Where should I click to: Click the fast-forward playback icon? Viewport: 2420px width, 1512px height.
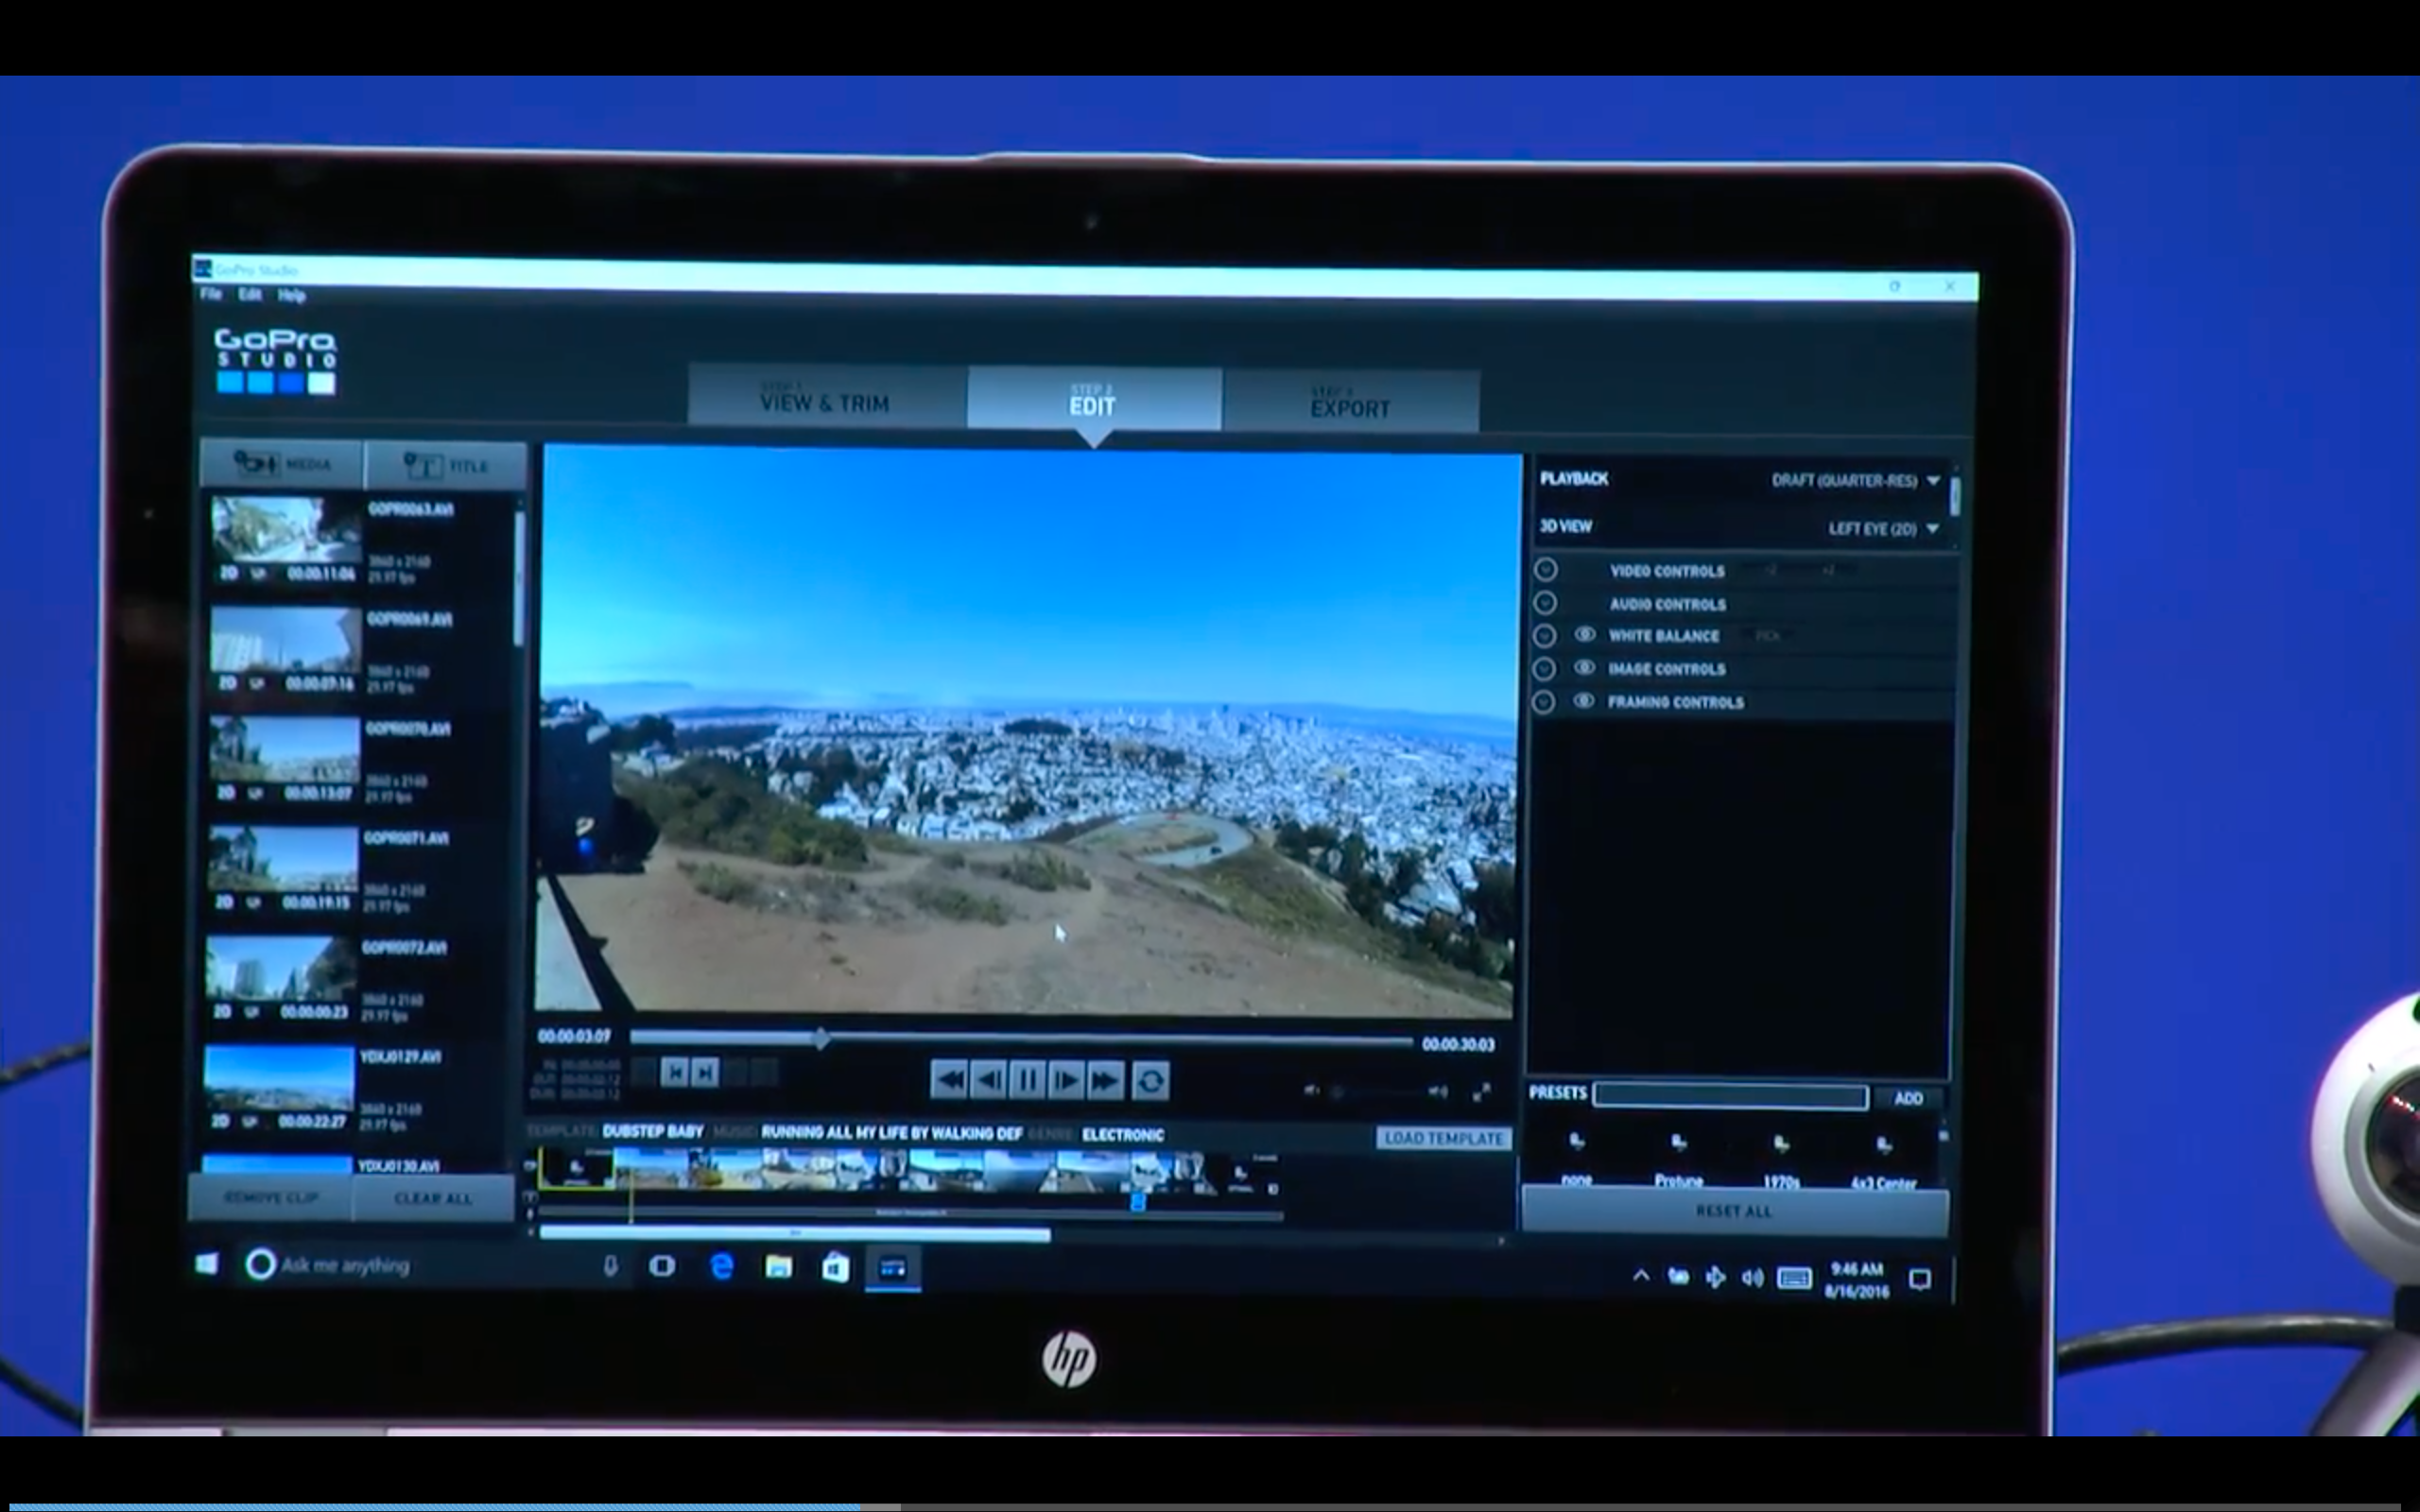tap(1105, 1080)
